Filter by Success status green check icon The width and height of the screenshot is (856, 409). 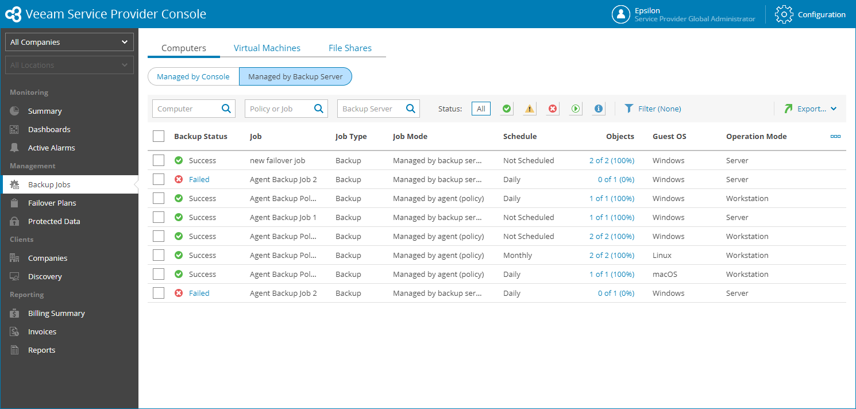click(x=506, y=109)
